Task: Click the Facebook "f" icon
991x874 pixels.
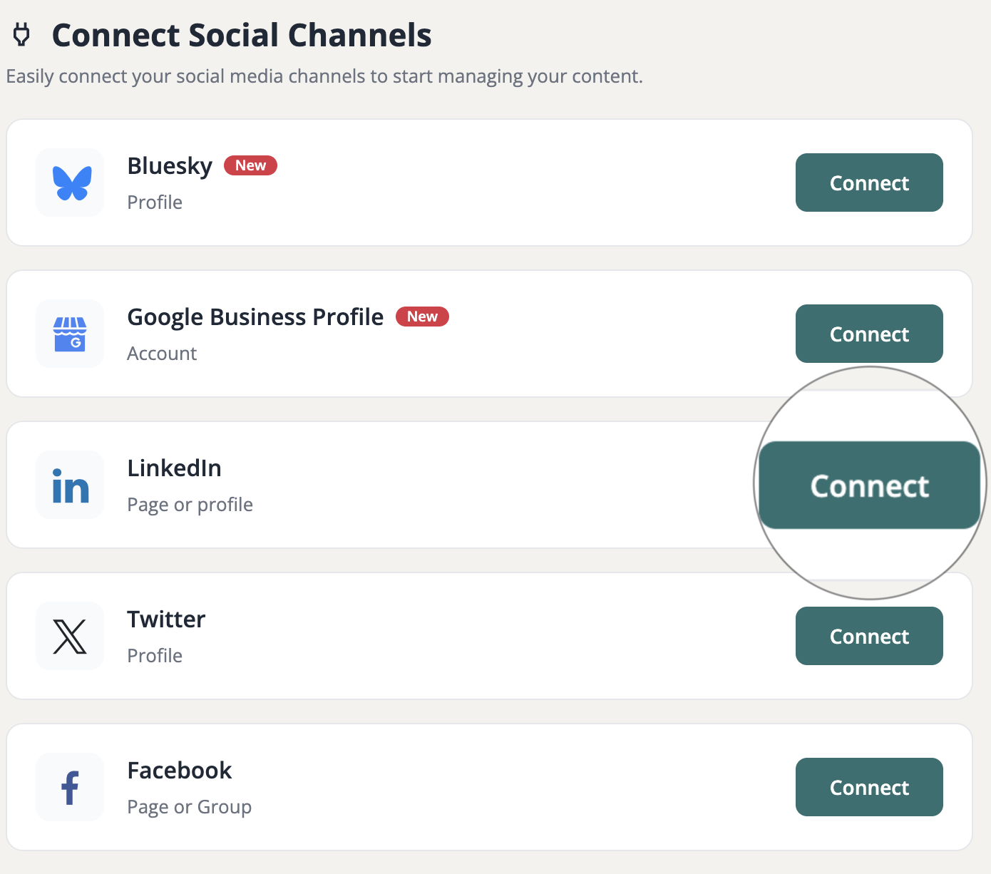Action: pyautogui.click(x=69, y=787)
